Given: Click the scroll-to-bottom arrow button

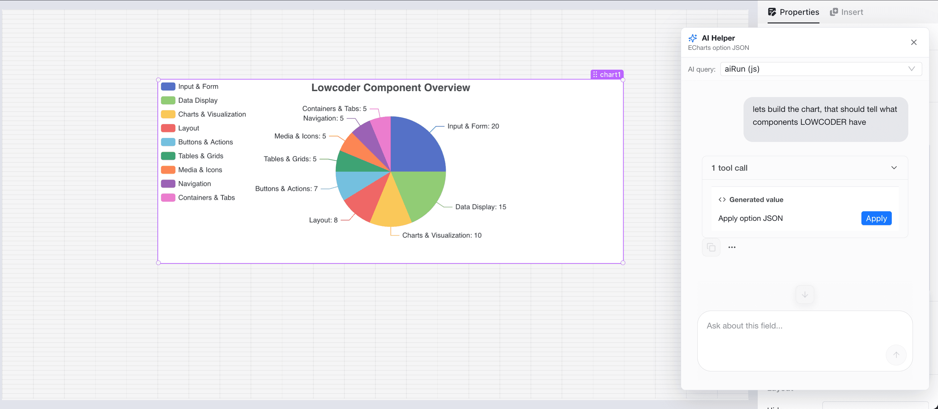Looking at the screenshot, I should tap(805, 294).
